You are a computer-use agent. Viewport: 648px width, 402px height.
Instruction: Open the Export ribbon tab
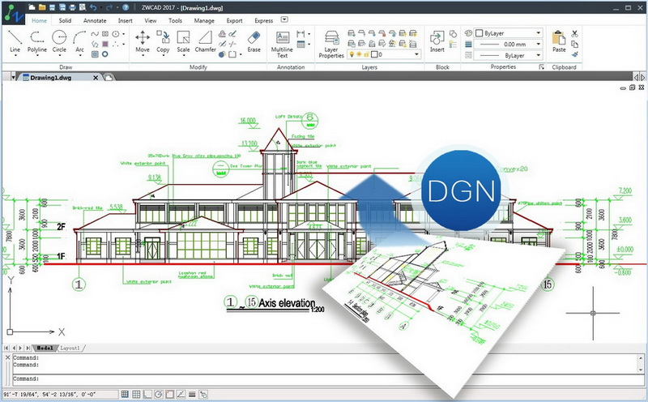(234, 20)
